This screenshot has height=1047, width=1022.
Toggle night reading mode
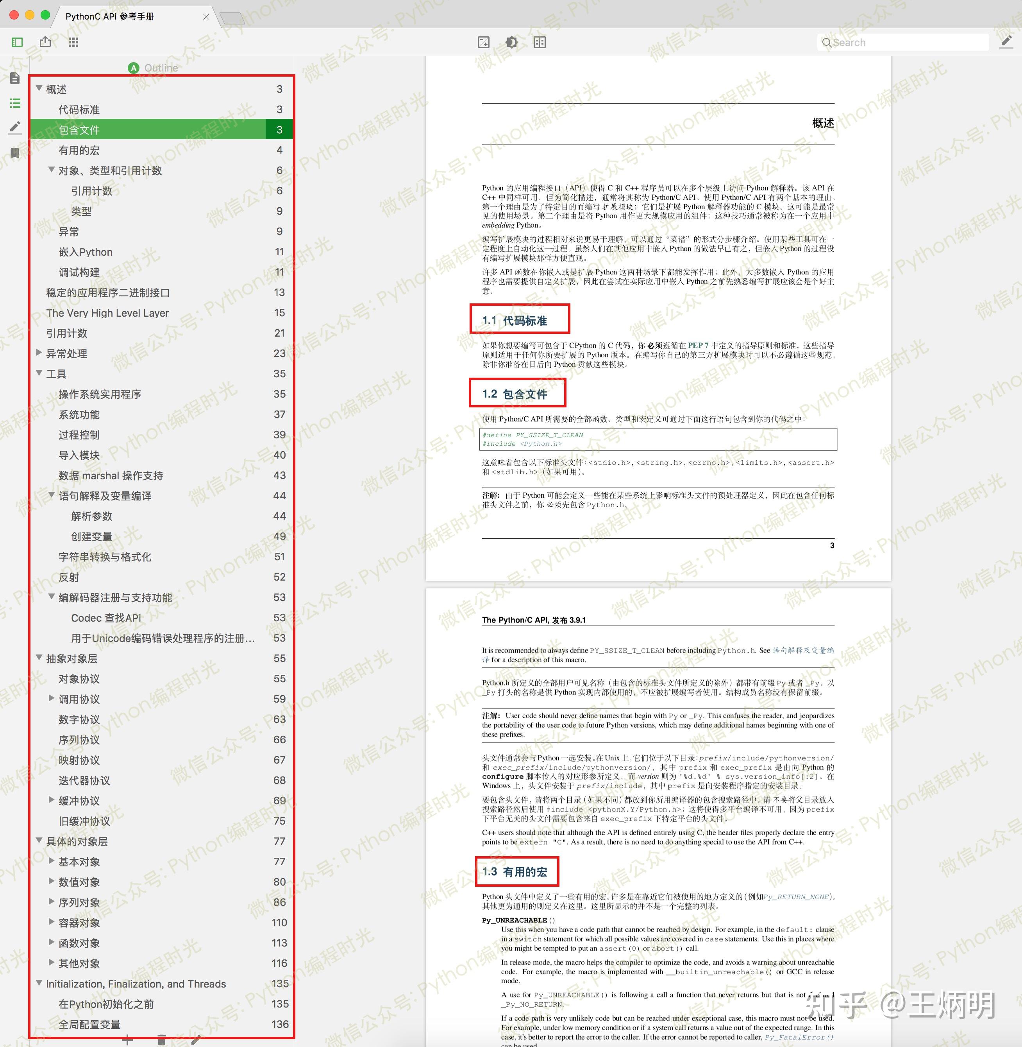[x=511, y=42]
